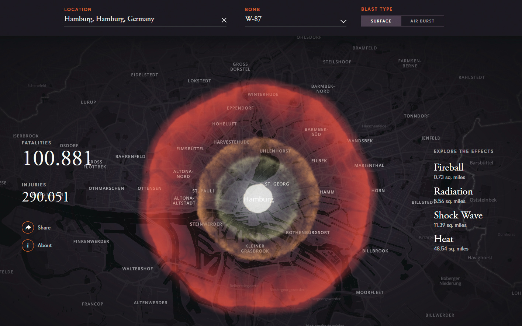Click the Ohlsdorf map label

[309, 38]
